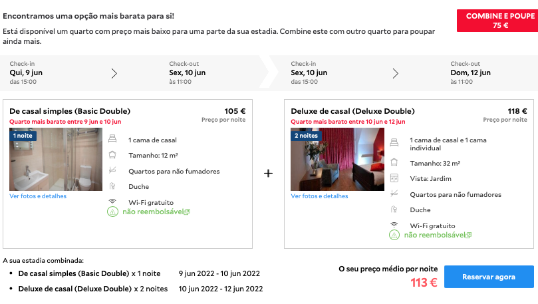Click the room size icon beside 12 m²
This screenshot has height=304, width=538.
[112, 155]
